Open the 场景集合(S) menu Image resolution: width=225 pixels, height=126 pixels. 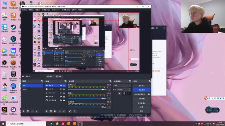(x=66, y=10)
